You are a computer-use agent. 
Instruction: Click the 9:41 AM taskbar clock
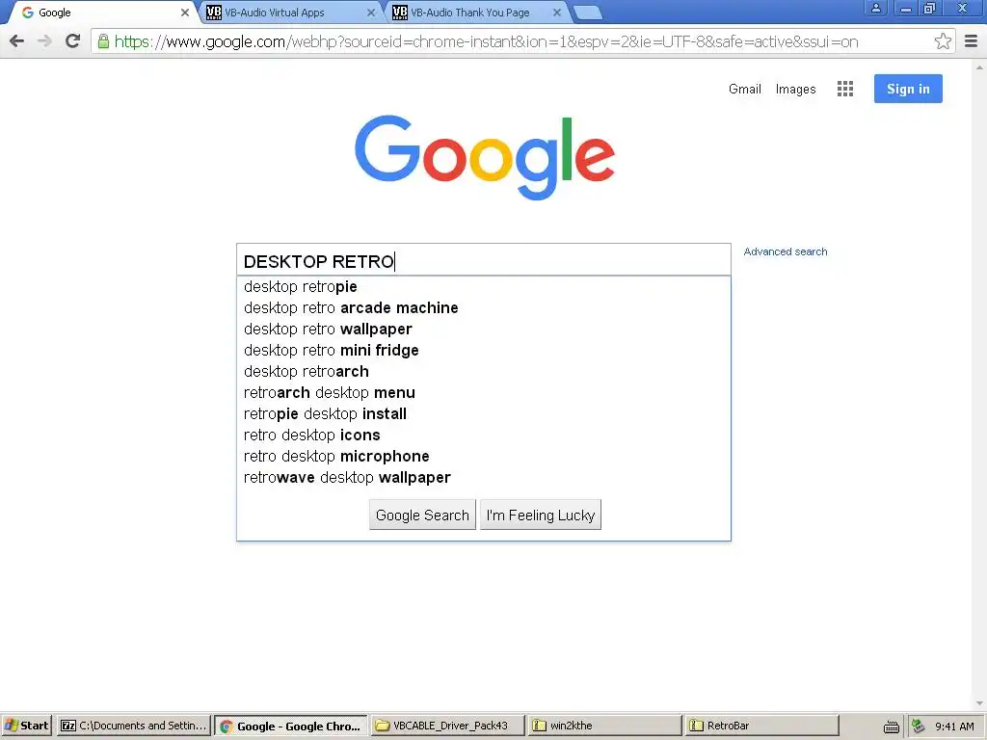tap(954, 727)
